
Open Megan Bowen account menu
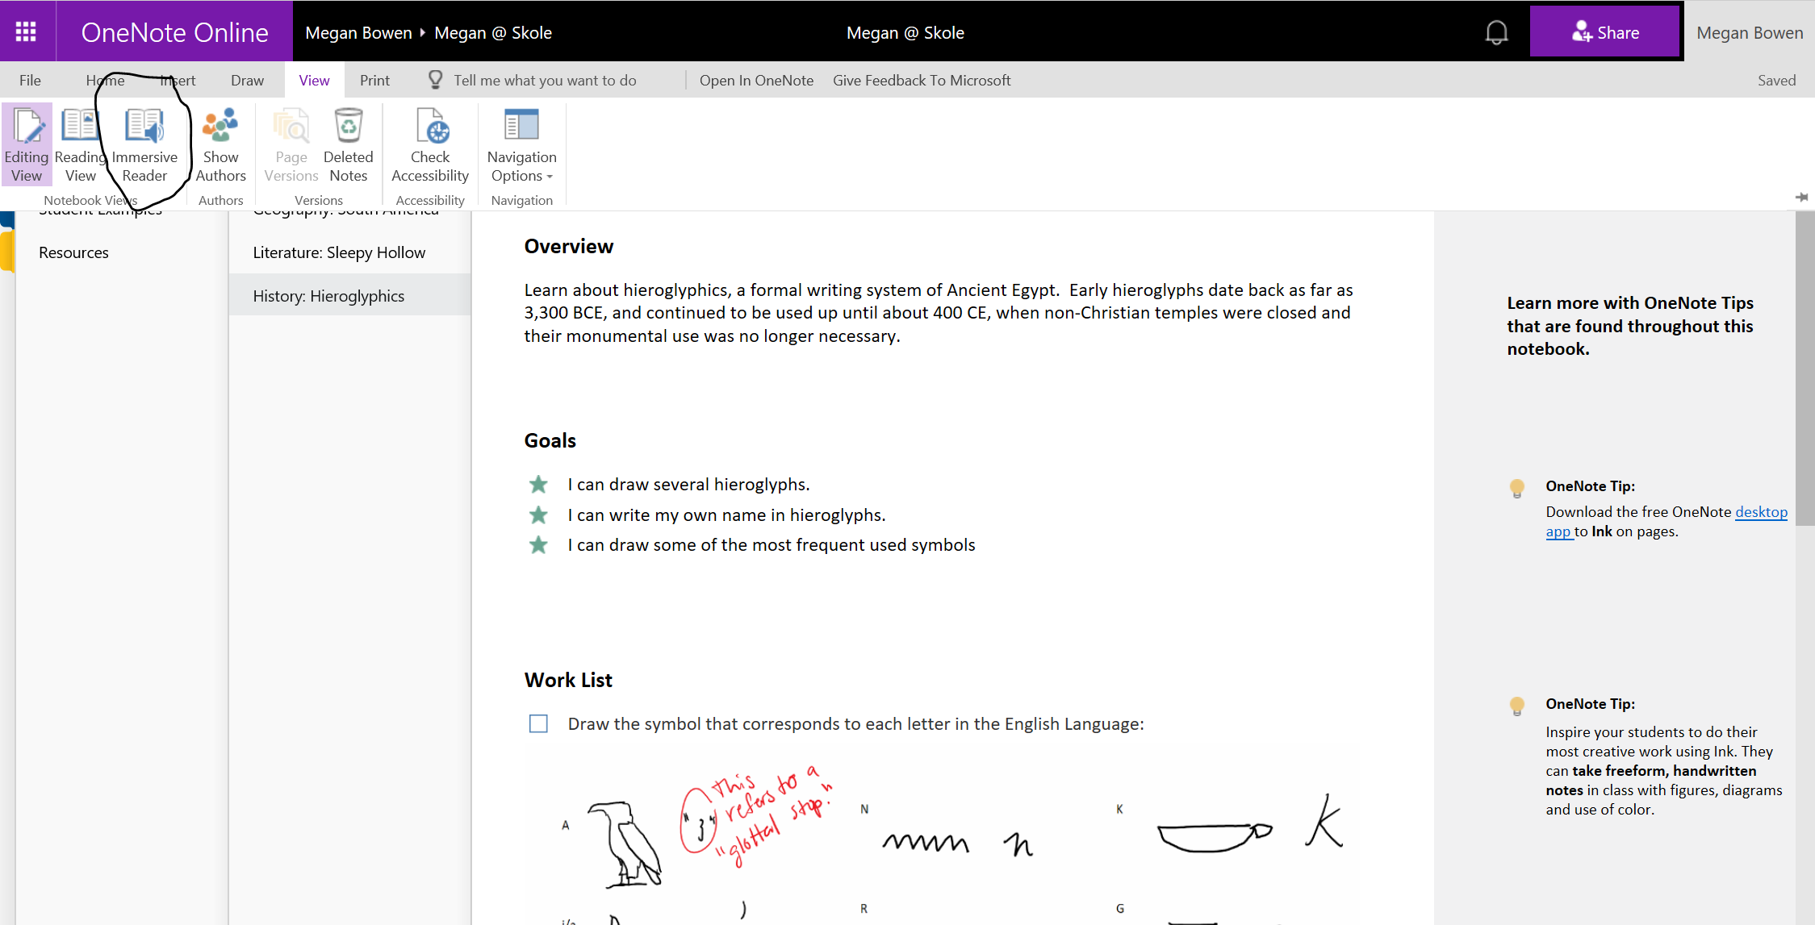pyautogui.click(x=1749, y=32)
